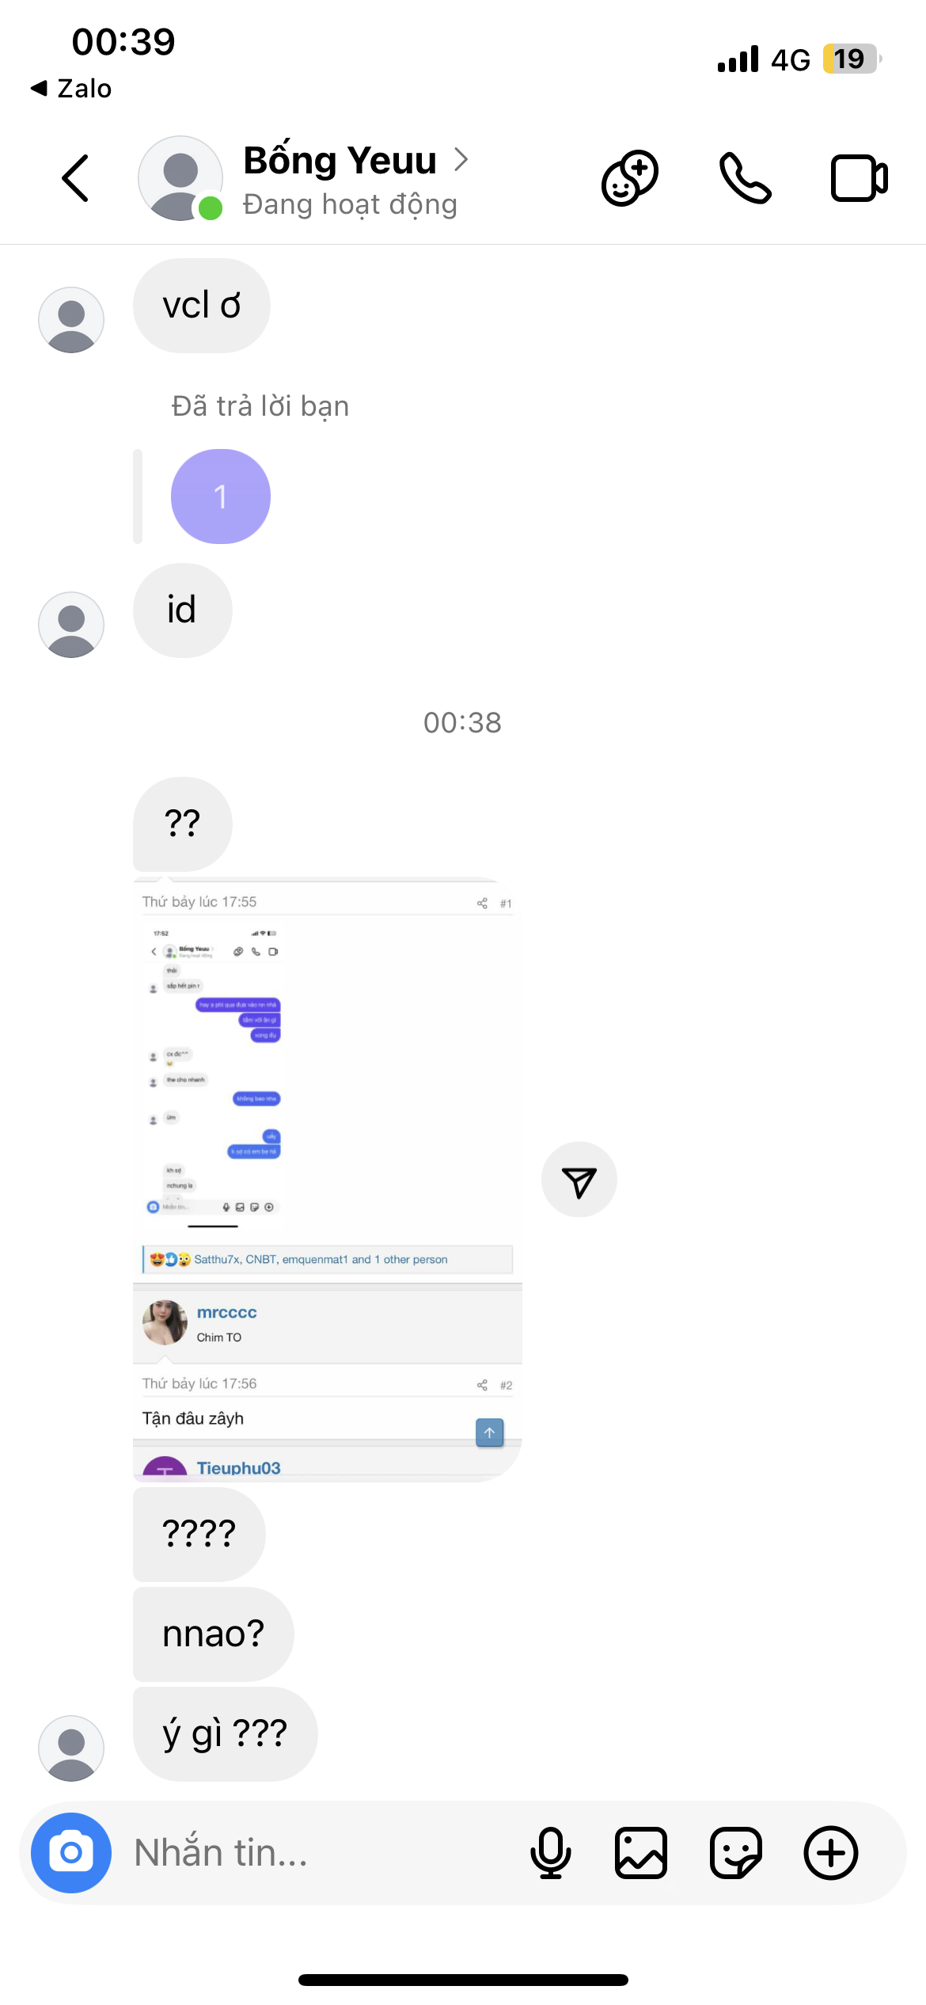Screen dimensions: 926x2005
Task: Tap the back arrow to leave the chat
Action: click(75, 178)
